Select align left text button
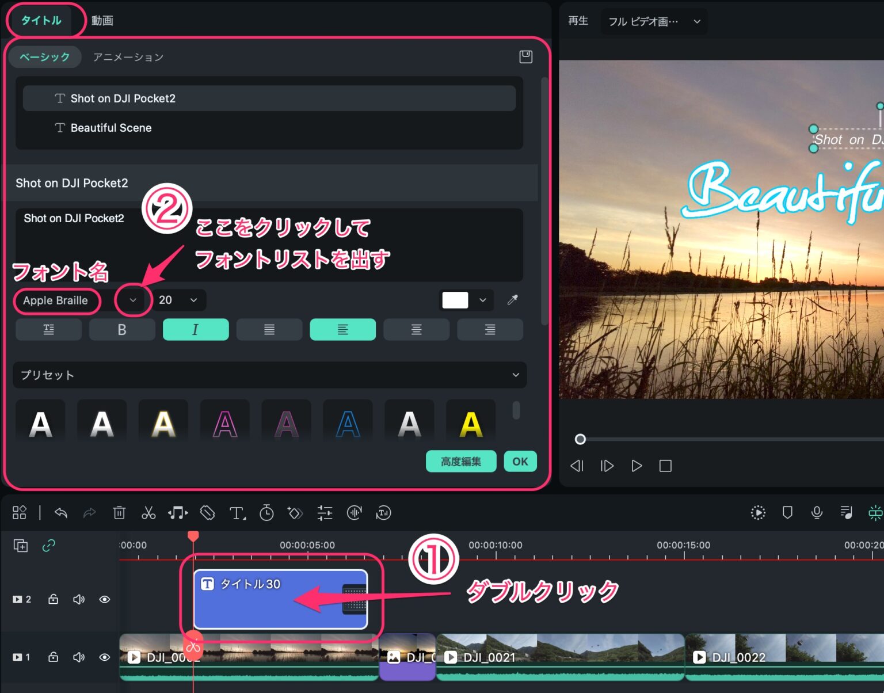 pos(343,329)
